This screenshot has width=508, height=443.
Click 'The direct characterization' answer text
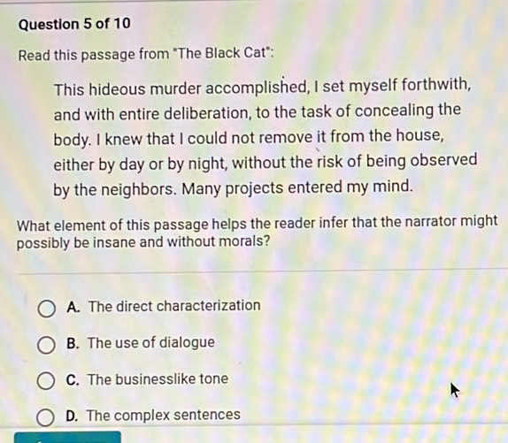[x=174, y=306]
